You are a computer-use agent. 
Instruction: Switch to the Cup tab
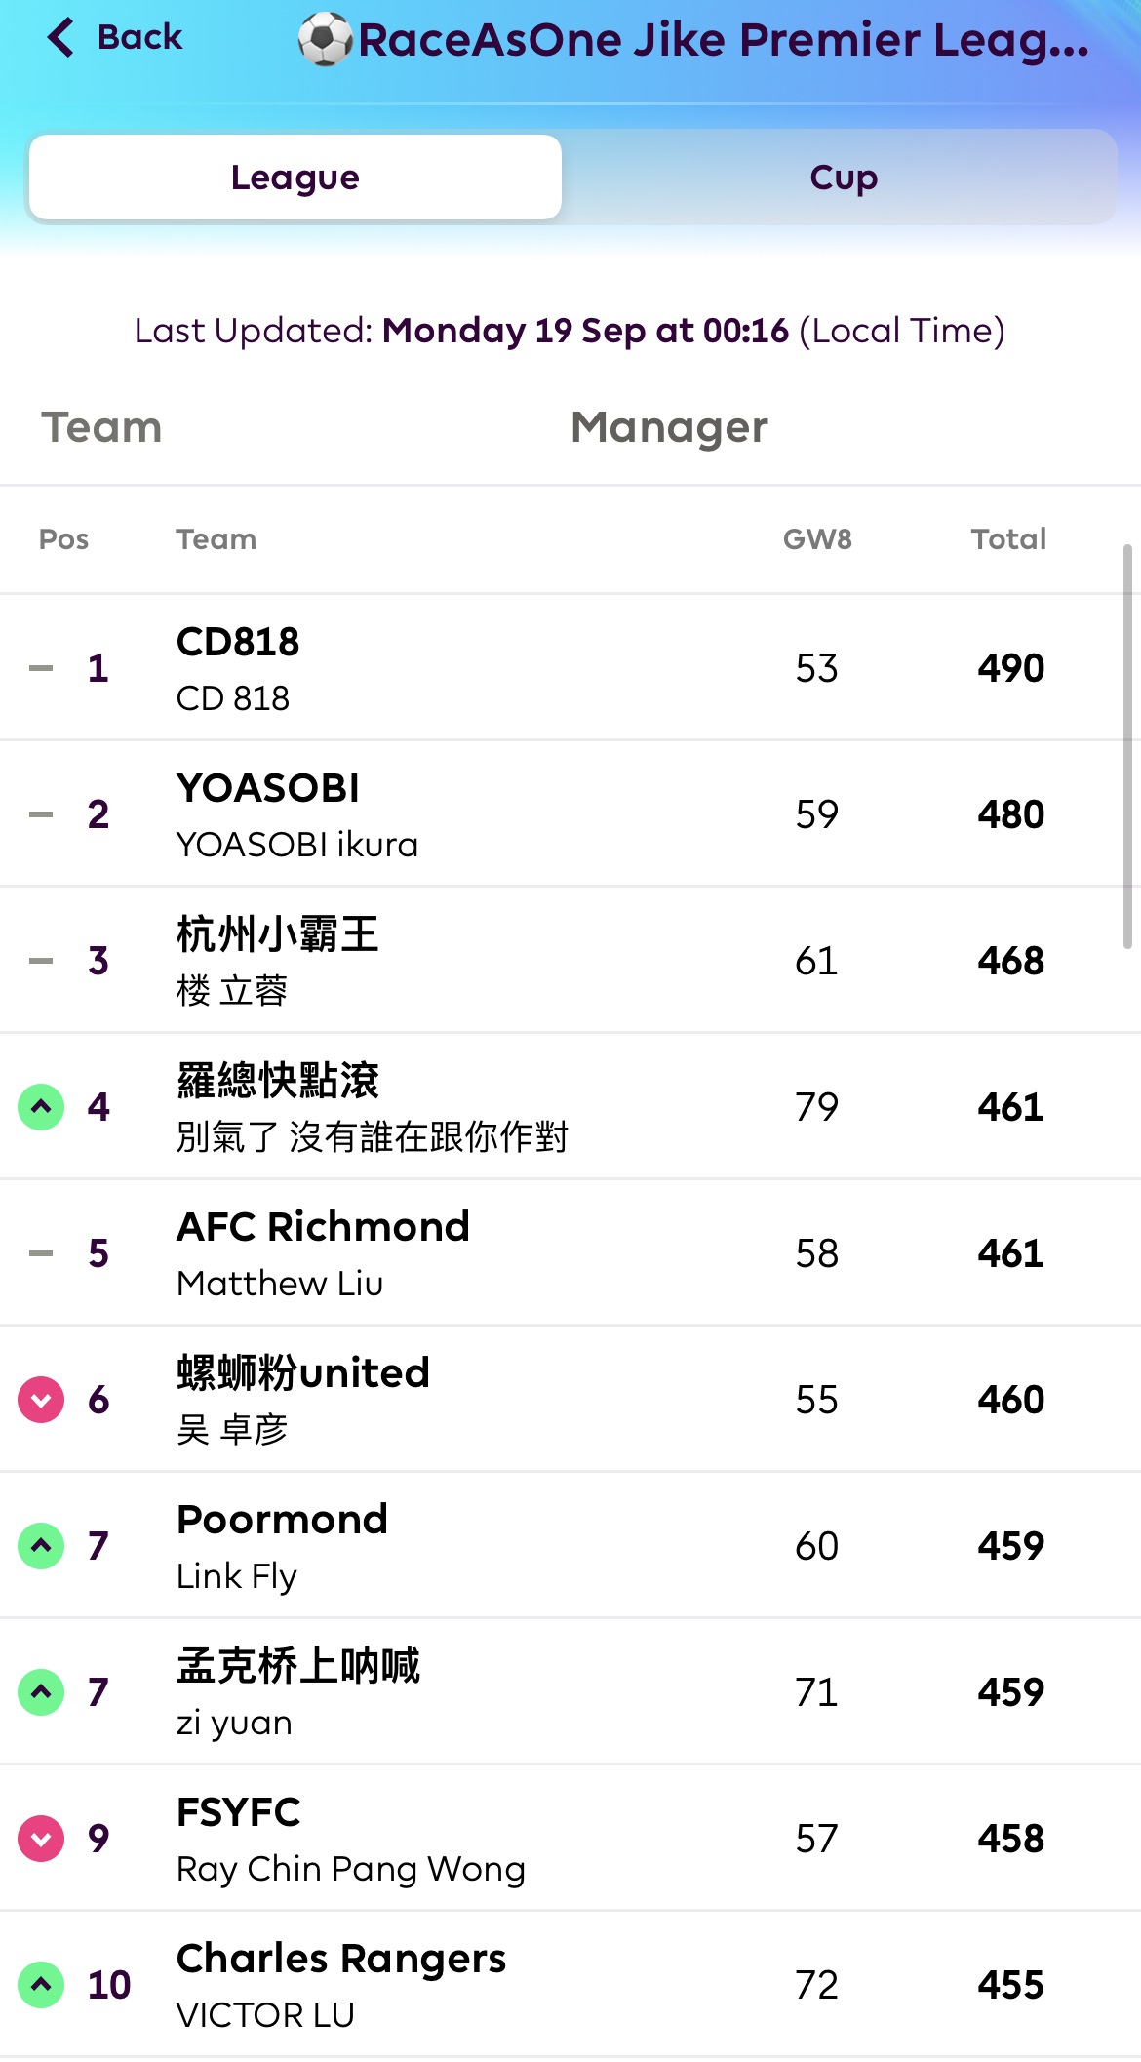[844, 178]
